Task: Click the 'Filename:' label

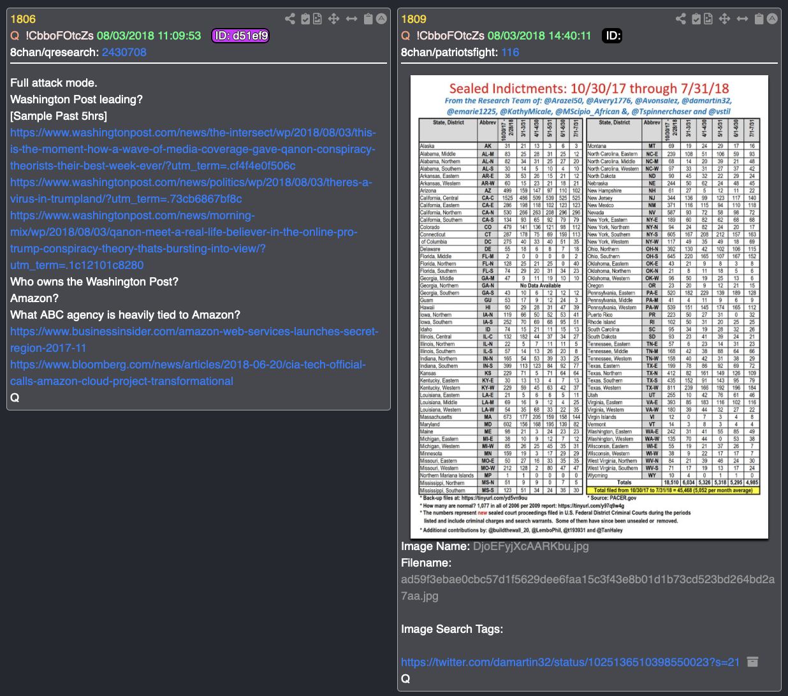Action: pos(426,563)
